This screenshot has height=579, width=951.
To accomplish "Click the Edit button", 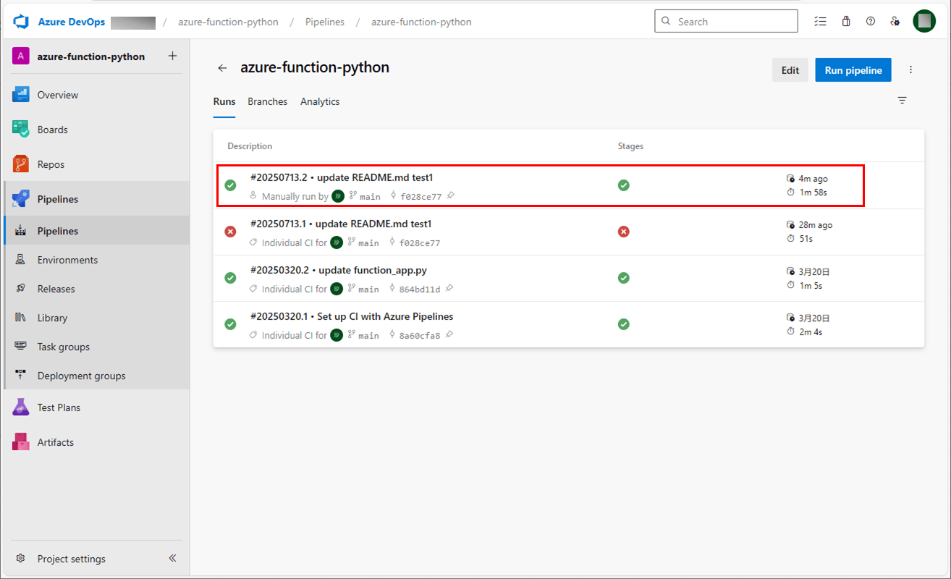I will 790,70.
